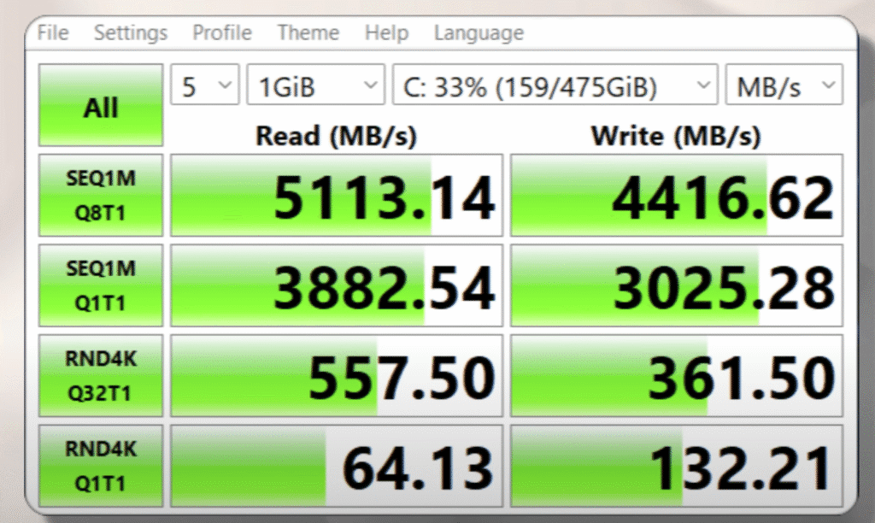Click the 3025.28 write result field
The height and width of the screenshot is (523, 875).
pyautogui.click(x=676, y=286)
